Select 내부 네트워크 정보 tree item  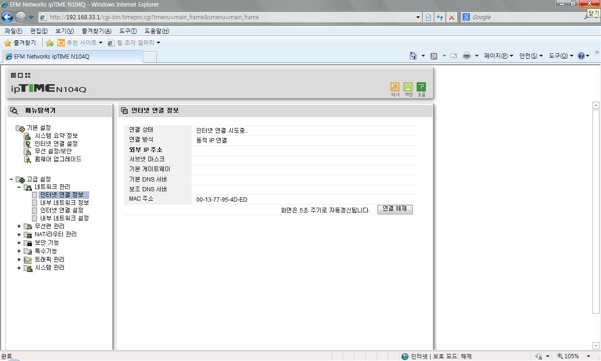click(64, 203)
